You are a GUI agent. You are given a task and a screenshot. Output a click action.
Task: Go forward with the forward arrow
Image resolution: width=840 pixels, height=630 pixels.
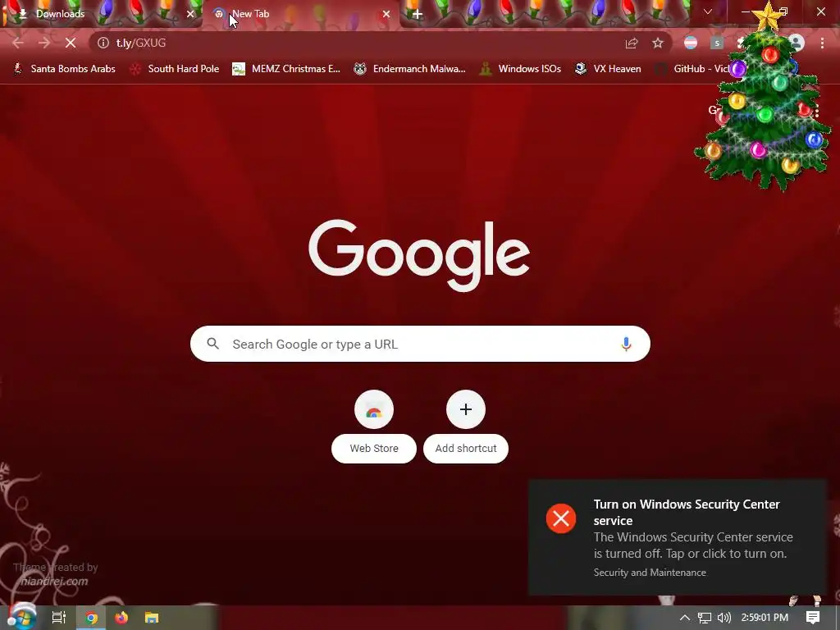[44, 43]
